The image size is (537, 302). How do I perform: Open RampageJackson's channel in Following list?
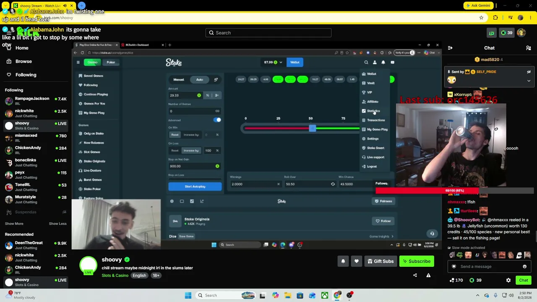(36, 101)
